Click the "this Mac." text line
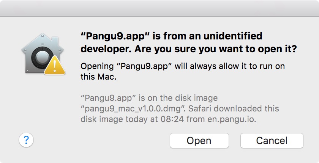 pos(98,77)
